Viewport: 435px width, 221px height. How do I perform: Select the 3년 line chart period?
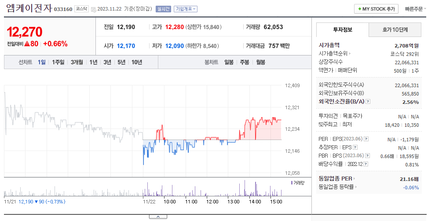pyautogui.click(x=107, y=62)
